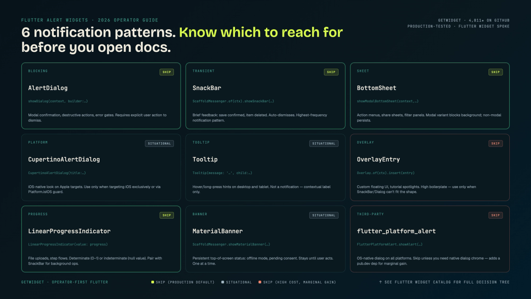Select the LinearProgressIndicator title
Viewport: 531px width, 299px height.
(69, 231)
